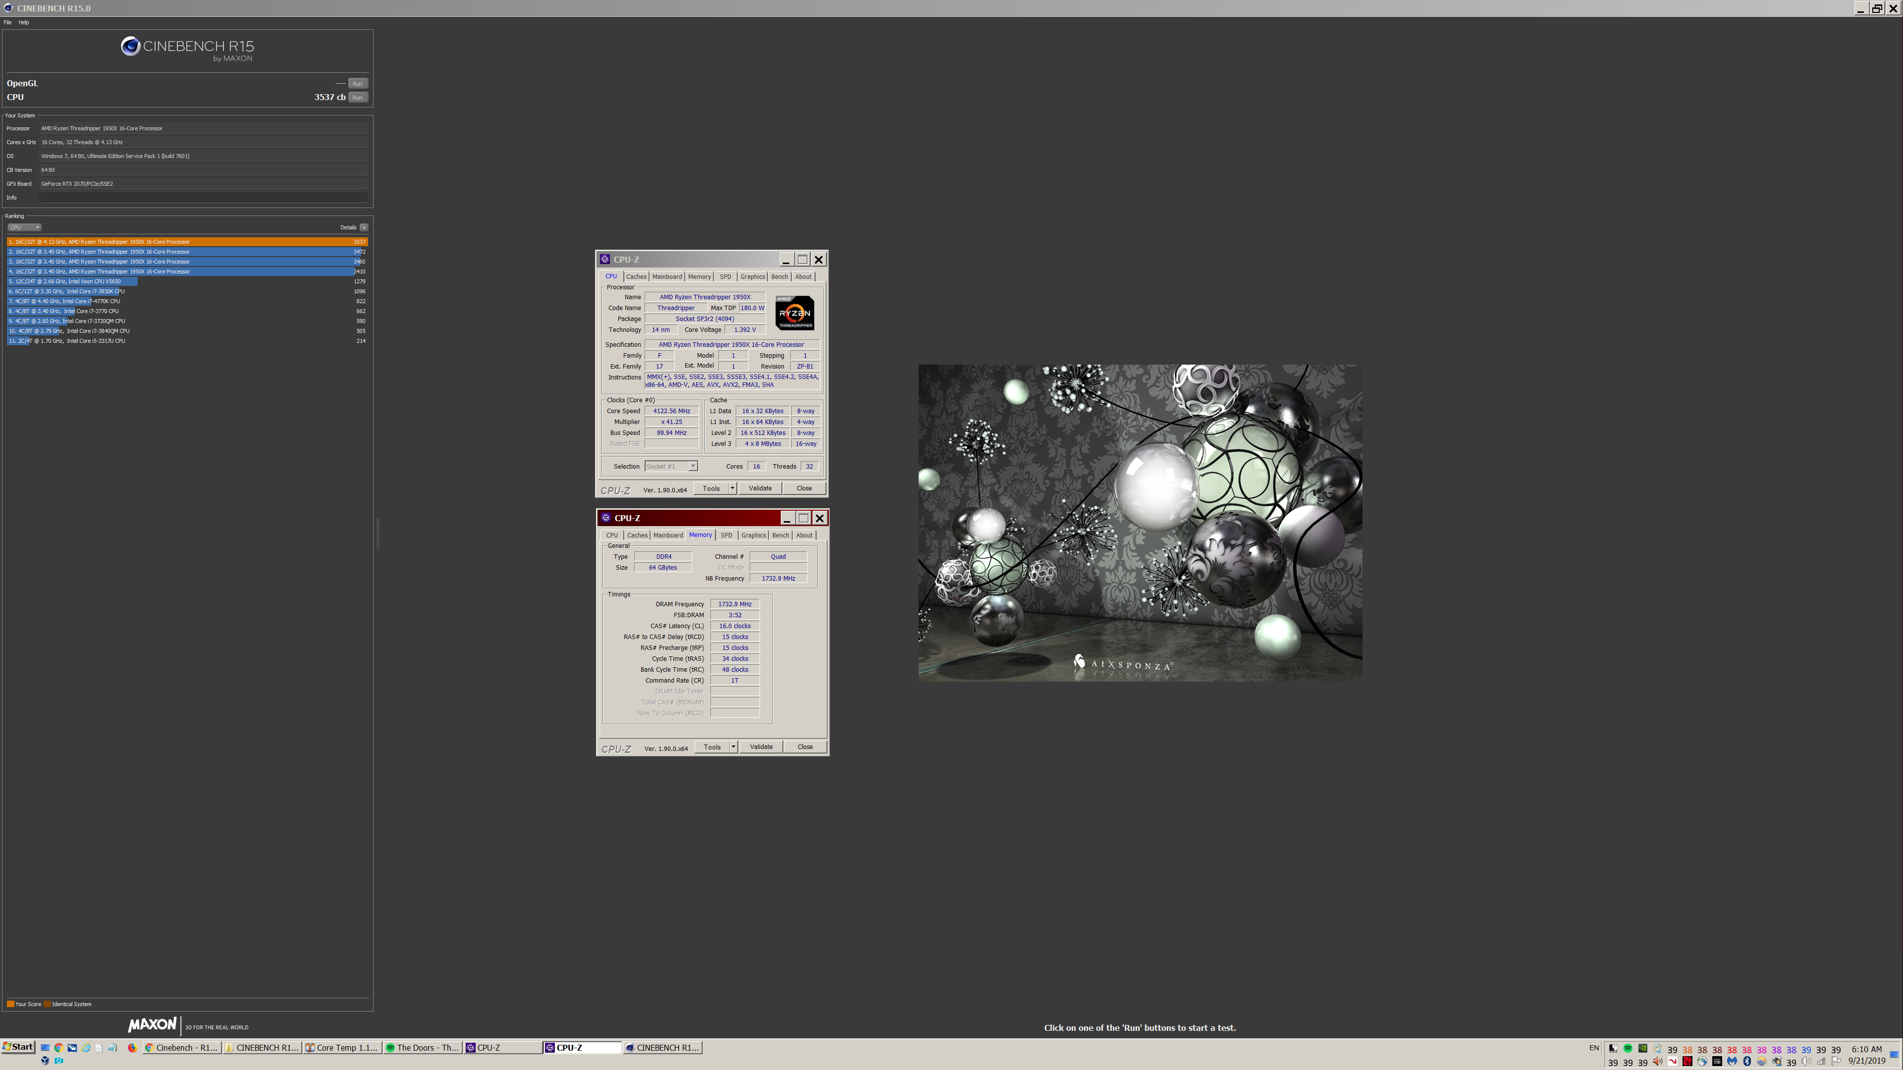This screenshot has height=1070, width=1903.
Task: Open the VirtualBox cube quick launch icon
Action: (45, 1061)
